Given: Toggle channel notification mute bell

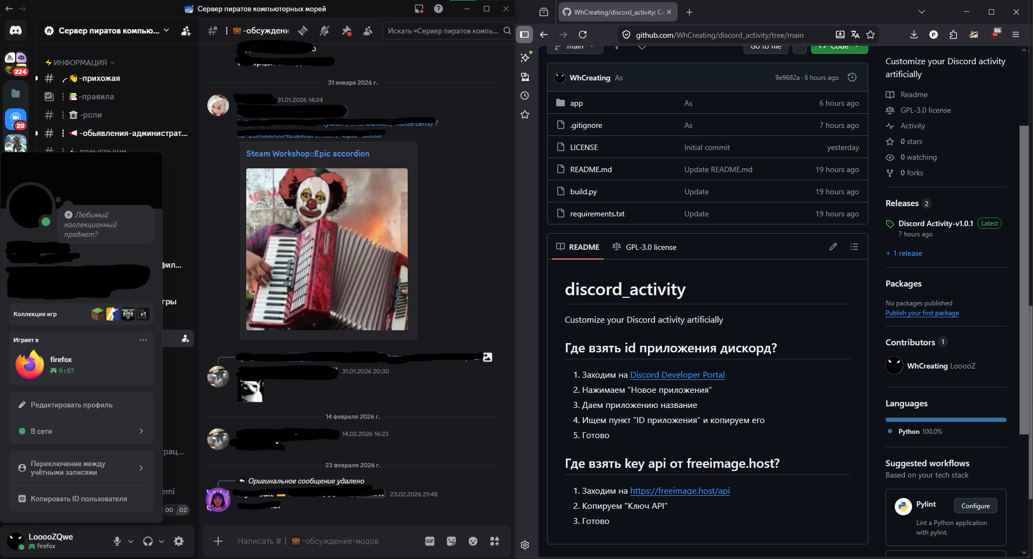Looking at the screenshot, I should coord(325,31).
